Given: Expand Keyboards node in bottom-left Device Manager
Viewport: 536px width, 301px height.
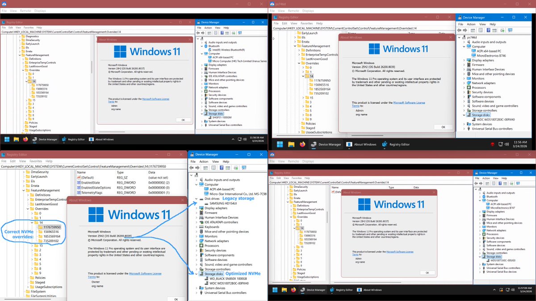Looking at the screenshot, I should click(x=196, y=227).
